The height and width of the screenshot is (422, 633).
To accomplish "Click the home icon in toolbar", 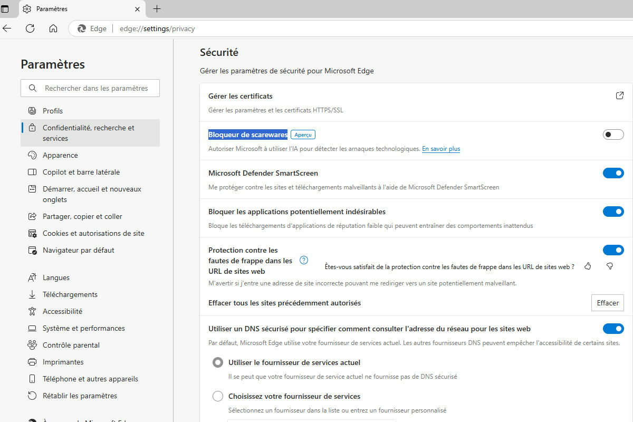I will pos(53,28).
